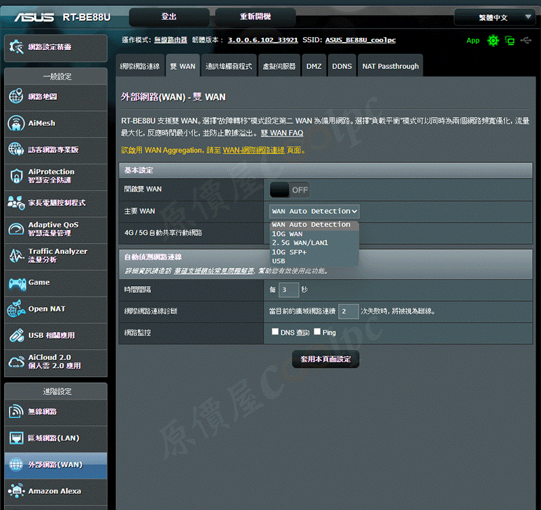Click the Traffic Analyzer chart icon
This screenshot has height=510, width=541.
(16, 256)
